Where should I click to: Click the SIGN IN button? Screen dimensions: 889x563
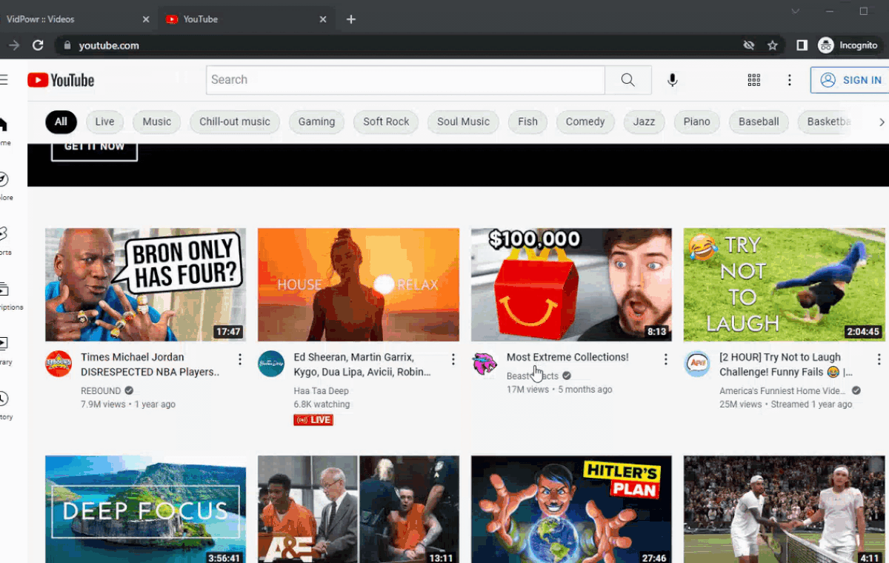[851, 80]
